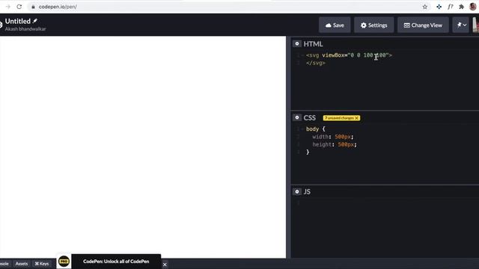Click the Save button
This screenshot has width=479, height=269.
[335, 25]
